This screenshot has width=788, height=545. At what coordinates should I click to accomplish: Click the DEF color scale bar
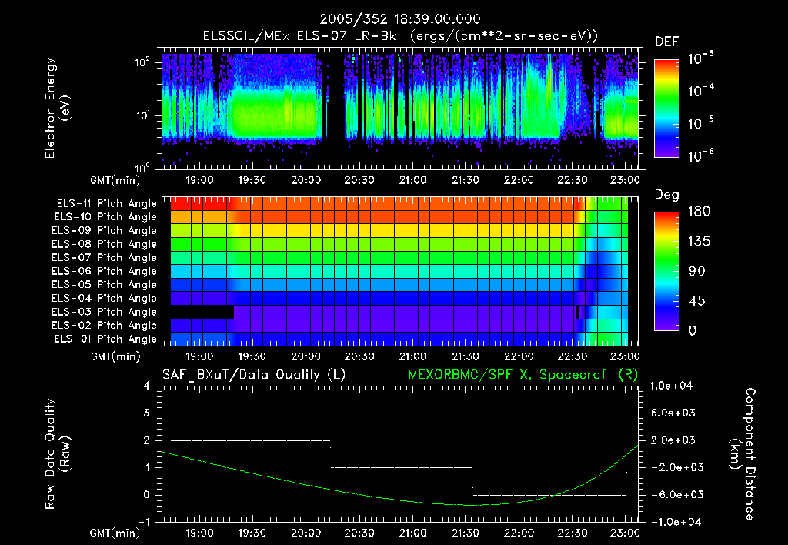[666, 108]
